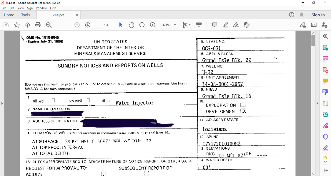331x176 pixels.
Task: Open the Window menu
Action: click(x=41, y=8)
